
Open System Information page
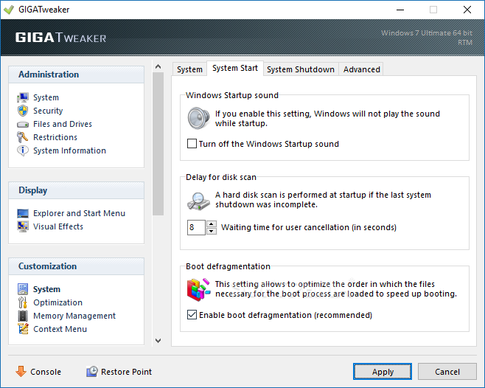(x=69, y=150)
